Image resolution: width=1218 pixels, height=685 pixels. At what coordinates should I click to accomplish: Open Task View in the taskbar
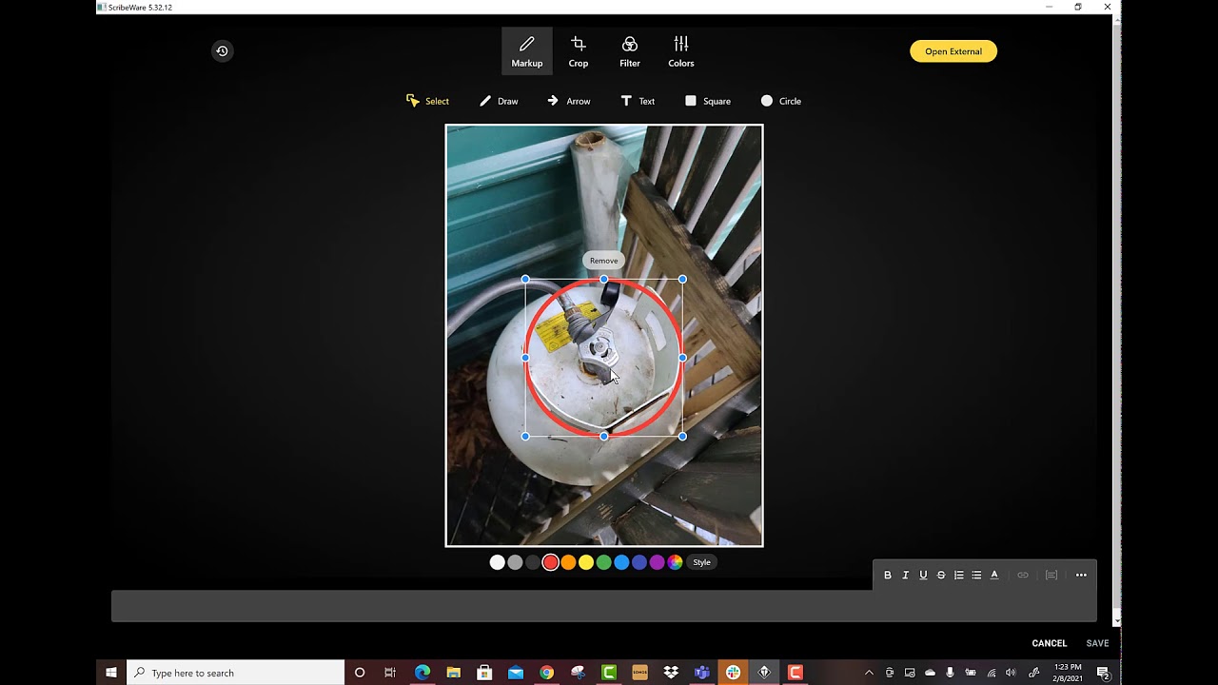point(390,673)
